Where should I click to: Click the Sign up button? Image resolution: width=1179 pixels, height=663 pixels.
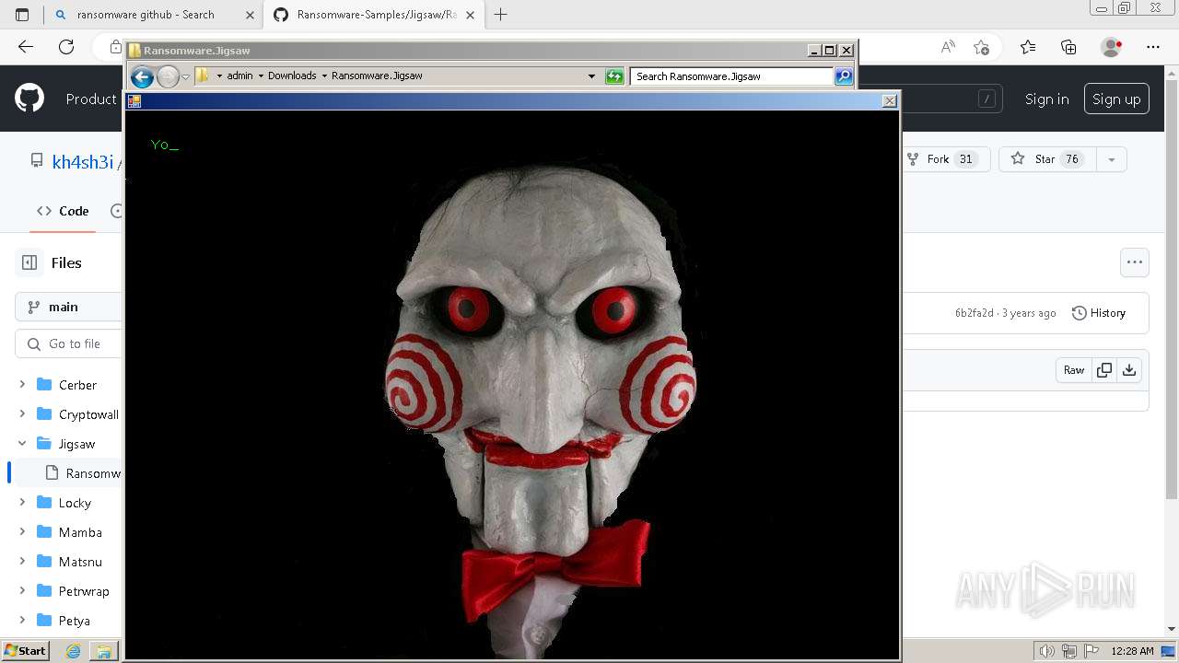(1116, 99)
